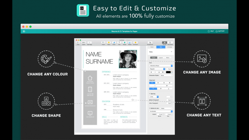Select the portrait photo in resume

click(128, 59)
